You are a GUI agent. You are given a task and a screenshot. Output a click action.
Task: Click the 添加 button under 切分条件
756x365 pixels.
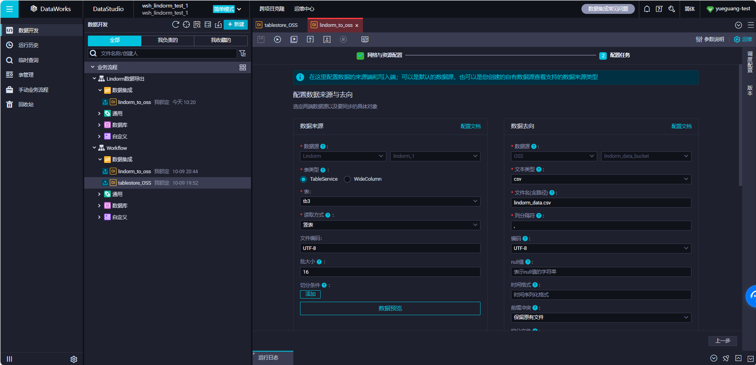coord(310,294)
